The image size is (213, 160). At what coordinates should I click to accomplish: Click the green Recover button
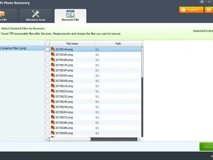click(x=206, y=147)
